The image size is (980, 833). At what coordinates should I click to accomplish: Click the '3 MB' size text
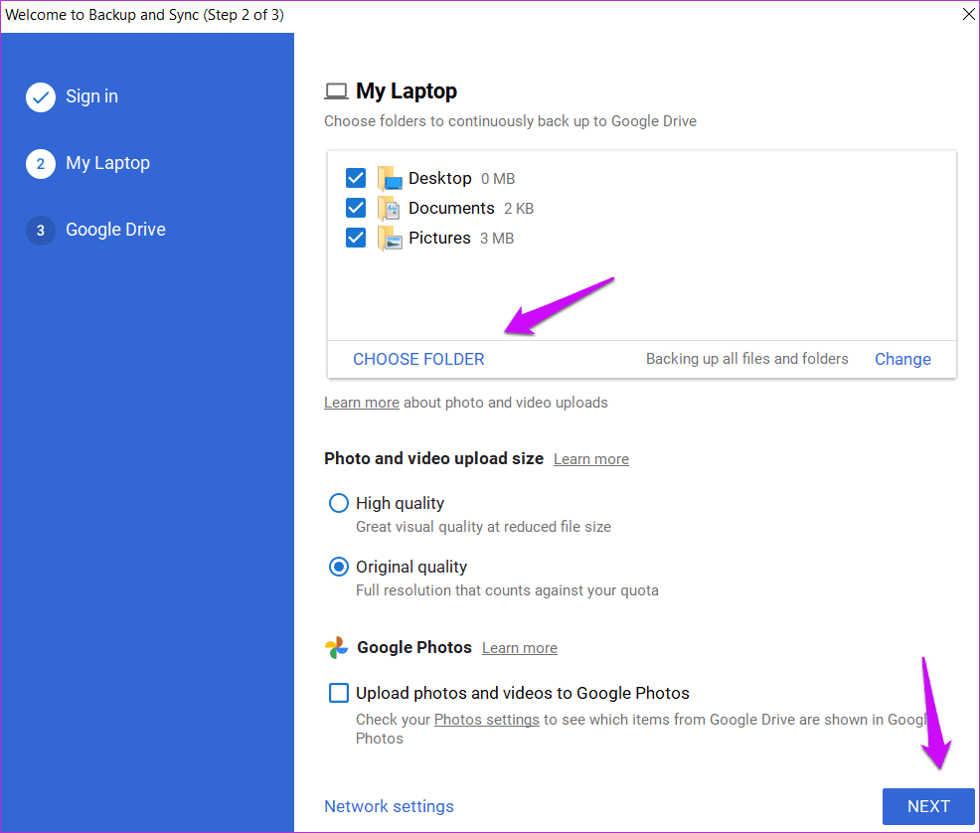[497, 239]
